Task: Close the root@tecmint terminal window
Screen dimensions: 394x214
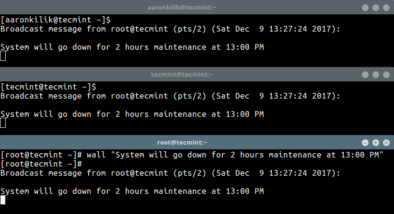Action: point(386,143)
